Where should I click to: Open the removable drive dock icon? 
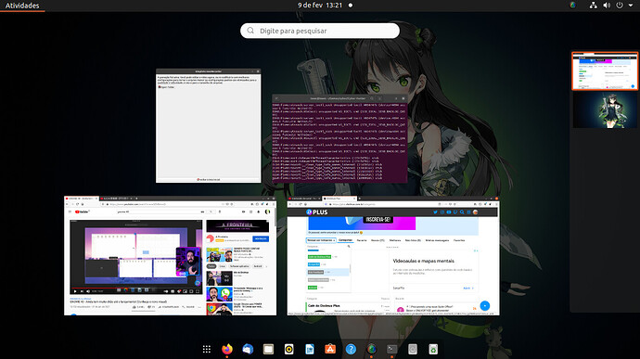[413, 349]
